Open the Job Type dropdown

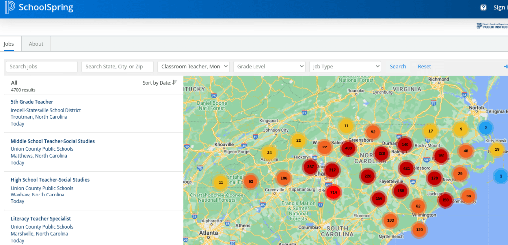tap(344, 67)
